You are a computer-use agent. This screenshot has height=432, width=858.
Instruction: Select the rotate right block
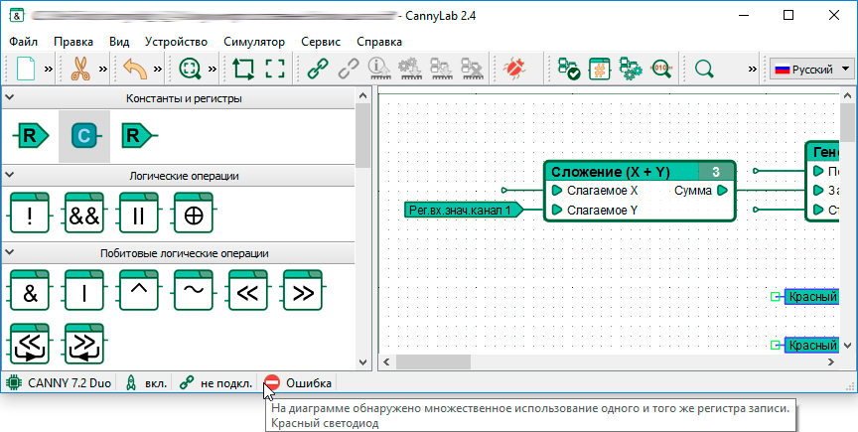(83, 344)
